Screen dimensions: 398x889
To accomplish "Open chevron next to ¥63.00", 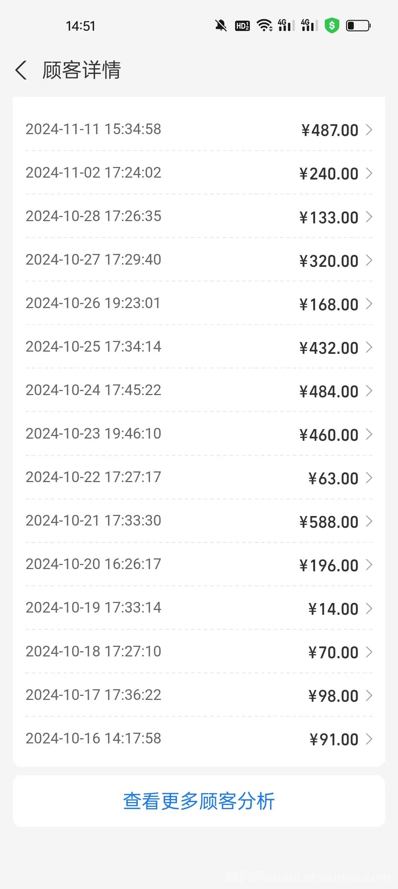I will (x=369, y=478).
